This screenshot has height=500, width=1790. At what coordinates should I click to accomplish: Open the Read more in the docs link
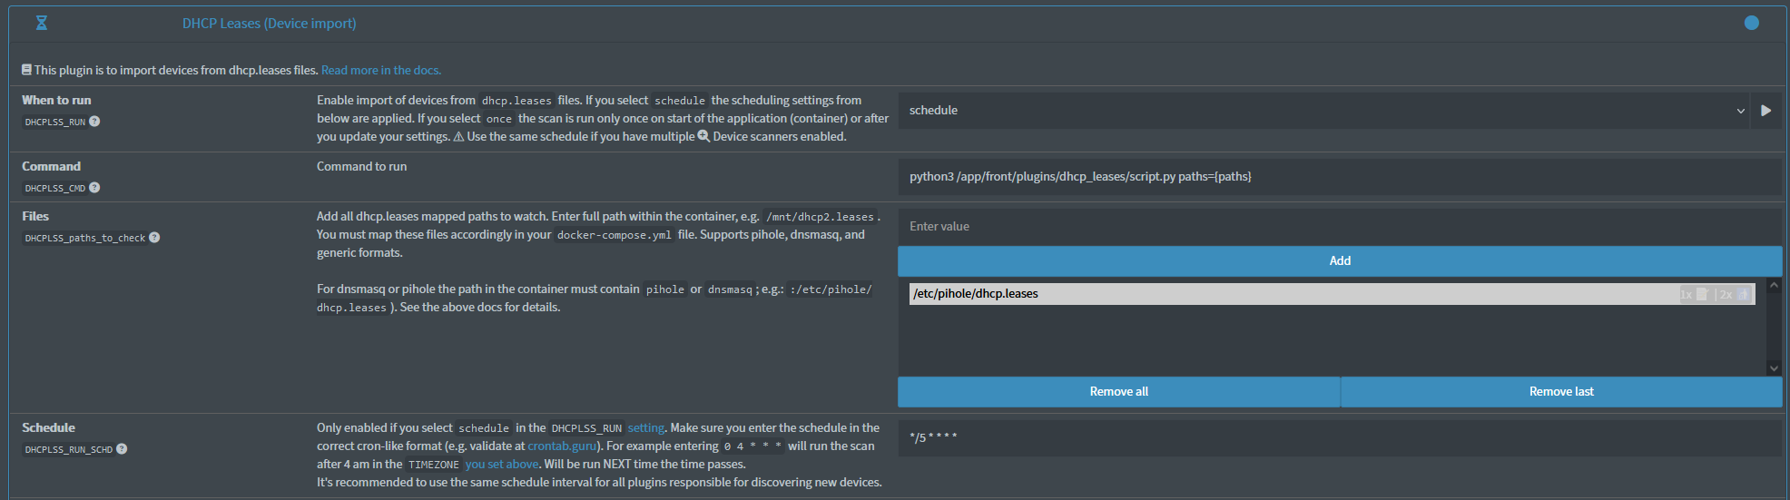(x=380, y=70)
